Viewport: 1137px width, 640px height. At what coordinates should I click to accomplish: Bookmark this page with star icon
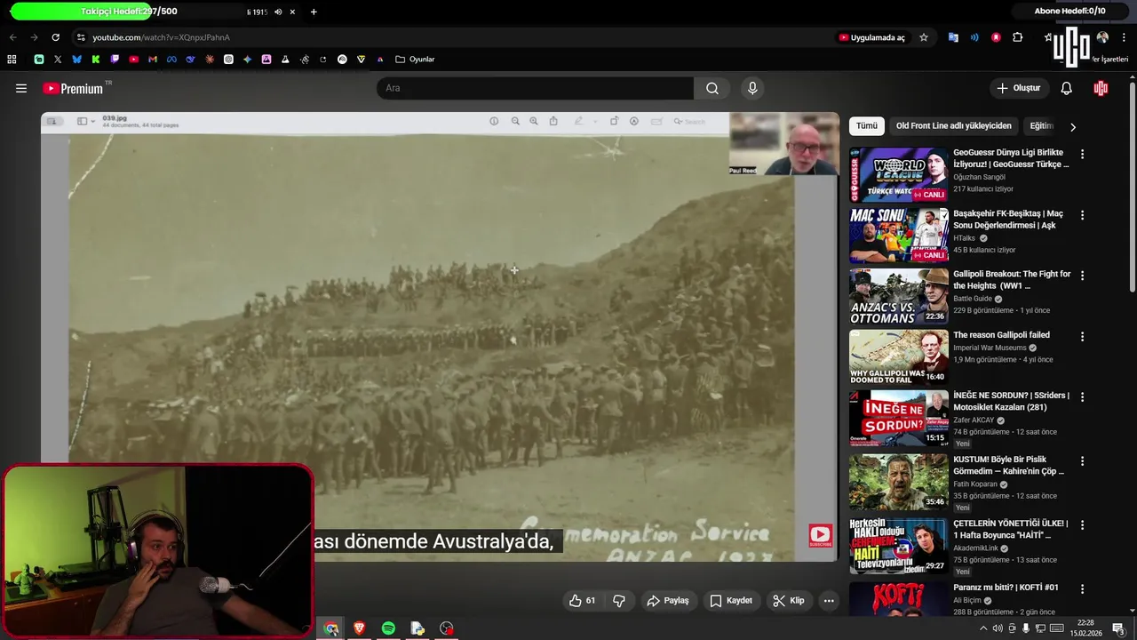[x=924, y=37]
